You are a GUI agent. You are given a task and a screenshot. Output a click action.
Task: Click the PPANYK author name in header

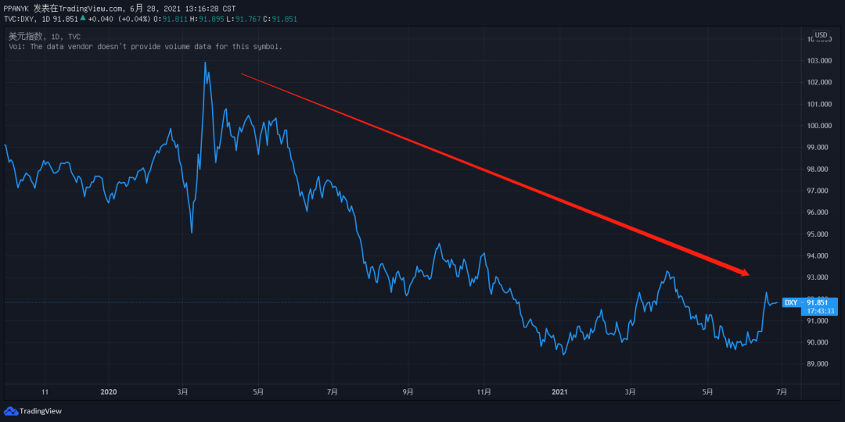click(16, 9)
